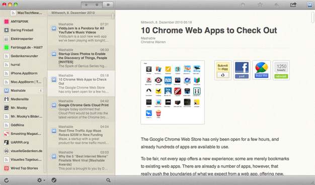Viewport: 315px width, 185px height.
Task: Click the green retweet button
Action: pos(281,76)
